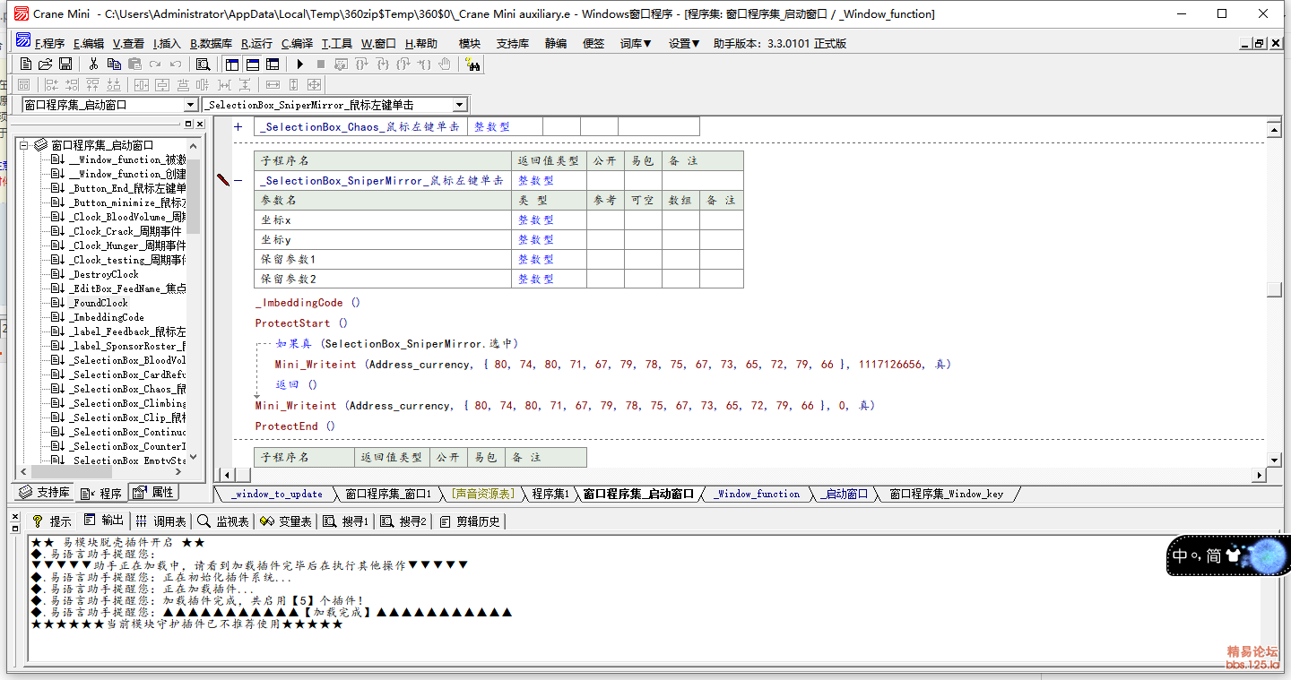The image size is (1291, 680).
Task: Open the 设置▼ dropdown menu
Action: click(x=684, y=43)
